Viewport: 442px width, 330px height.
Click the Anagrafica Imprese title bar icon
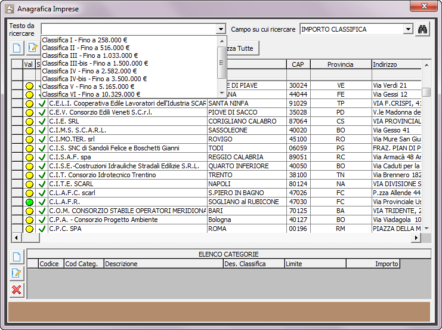10,9
